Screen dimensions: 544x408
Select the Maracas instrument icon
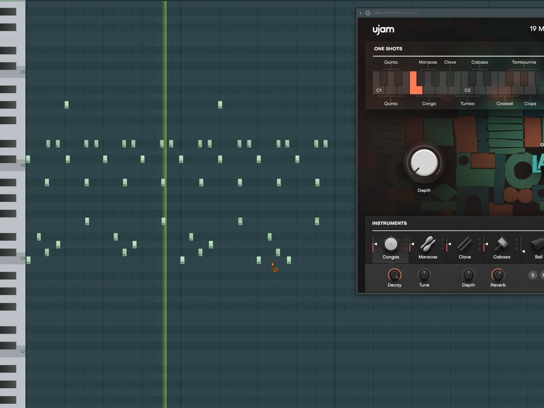coord(428,244)
